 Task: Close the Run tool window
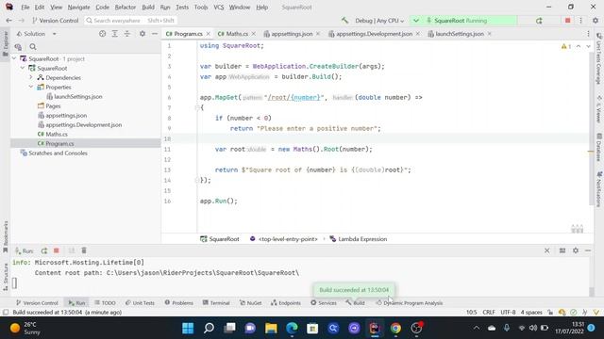pos(547,250)
